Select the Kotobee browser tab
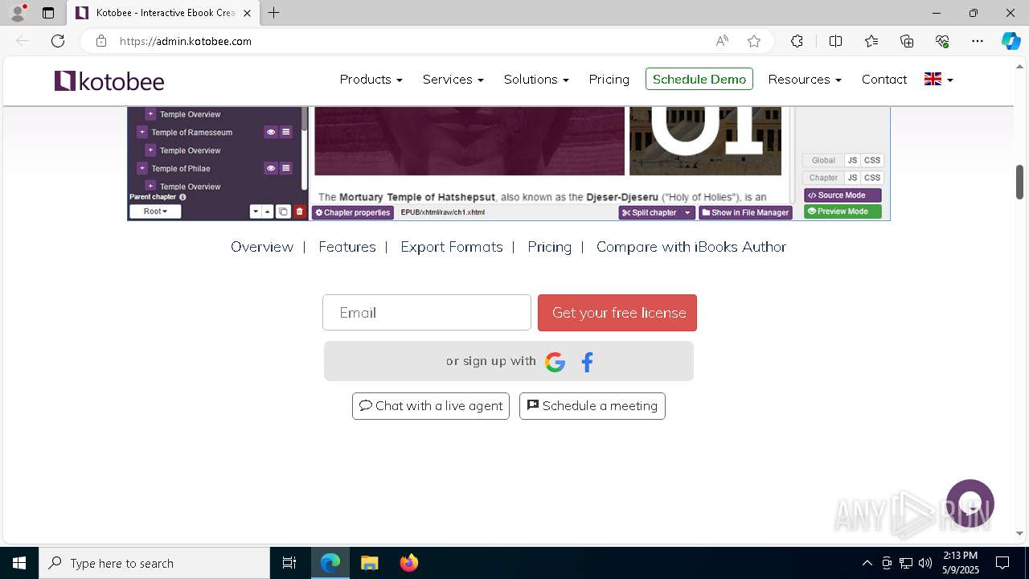The height and width of the screenshot is (579, 1029). pos(162,13)
